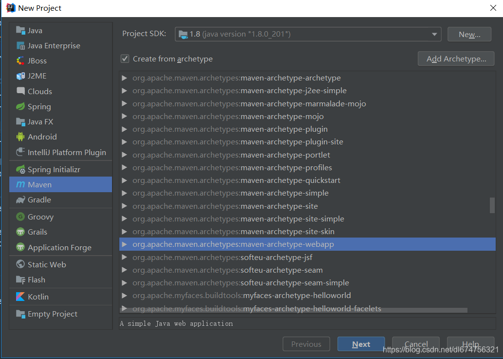Select myfaces-archetype-helloworld-facelets row
The height and width of the screenshot is (359, 503).
click(307, 308)
